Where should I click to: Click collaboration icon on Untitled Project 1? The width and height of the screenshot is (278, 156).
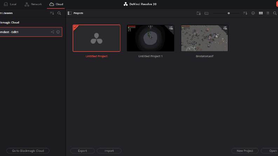tap(171, 28)
